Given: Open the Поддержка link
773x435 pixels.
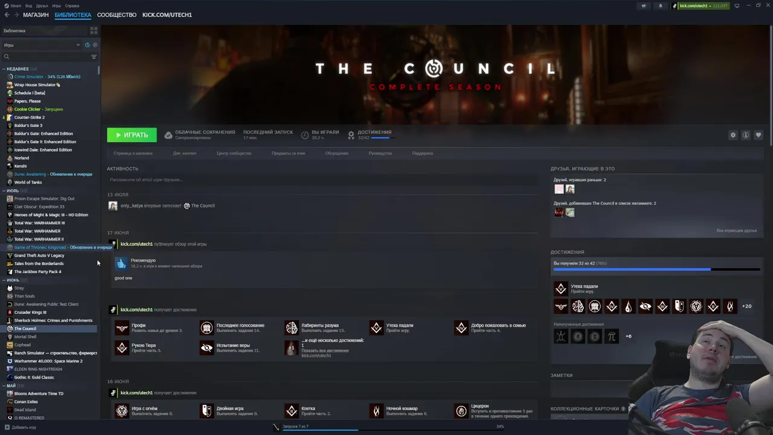Looking at the screenshot, I should pos(422,153).
